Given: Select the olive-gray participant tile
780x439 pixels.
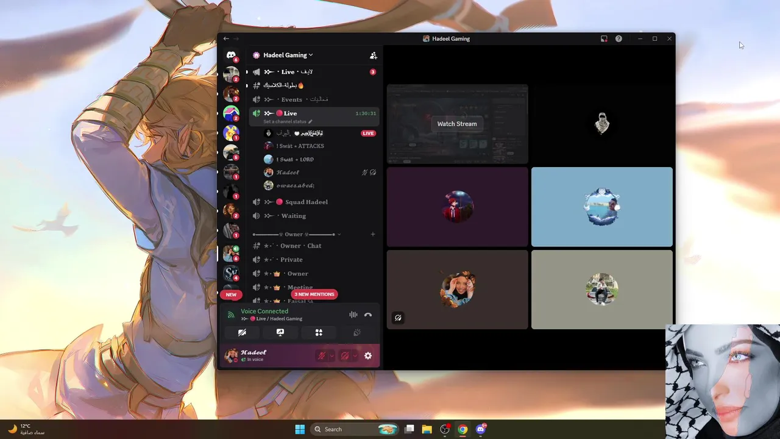Looking at the screenshot, I should coord(602,290).
